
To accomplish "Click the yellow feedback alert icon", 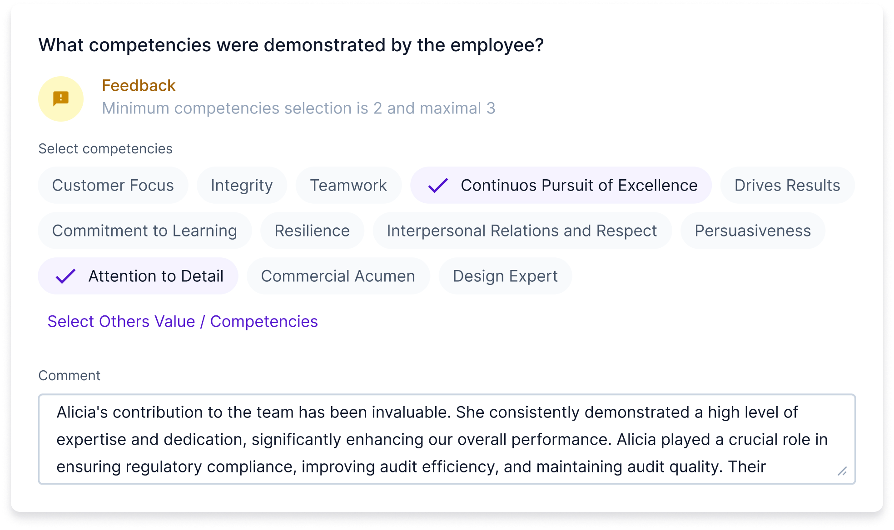I will click(x=60, y=98).
